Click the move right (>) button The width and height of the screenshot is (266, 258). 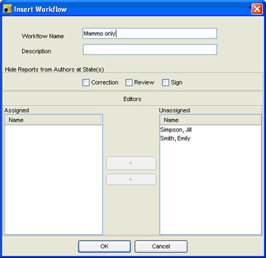point(131,179)
